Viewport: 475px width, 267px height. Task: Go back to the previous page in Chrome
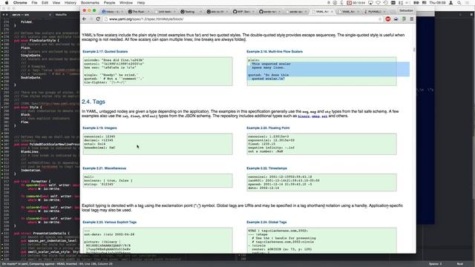[85, 19]
